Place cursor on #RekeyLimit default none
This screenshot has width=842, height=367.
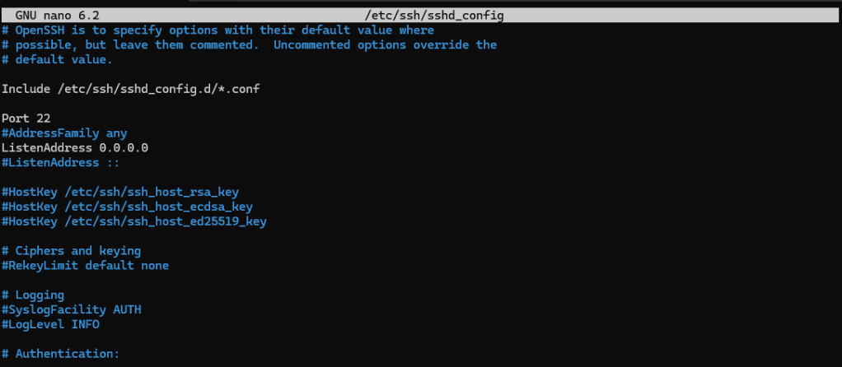click(x=85, y=266)
